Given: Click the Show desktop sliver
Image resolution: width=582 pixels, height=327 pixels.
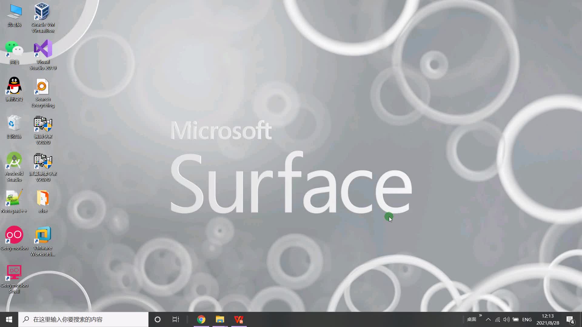Looking at the screenshot, I should coord(581,319).
